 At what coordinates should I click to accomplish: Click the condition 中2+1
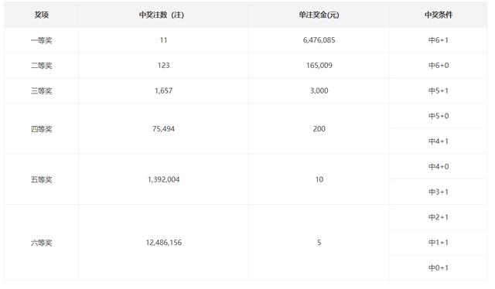[439, 217]
